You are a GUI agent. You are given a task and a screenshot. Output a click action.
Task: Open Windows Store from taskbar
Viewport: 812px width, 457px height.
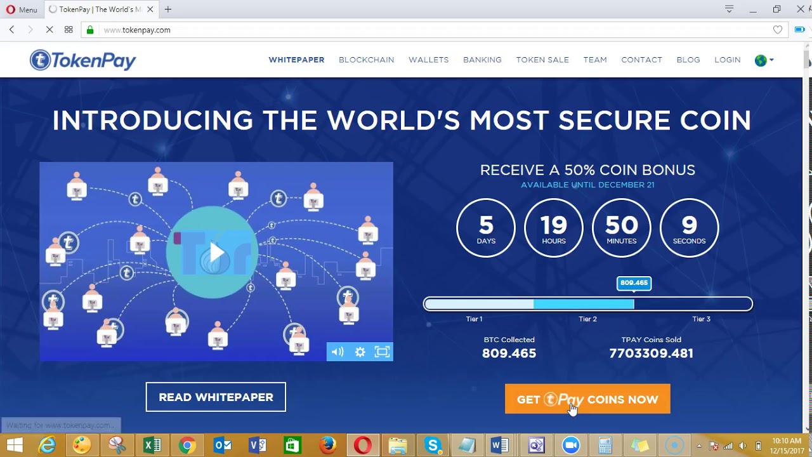tap(292, 446)
